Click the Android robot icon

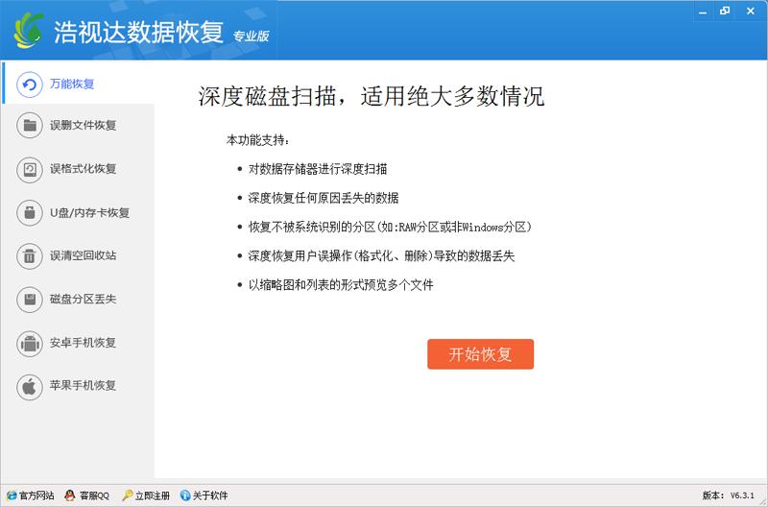[30, 344]
